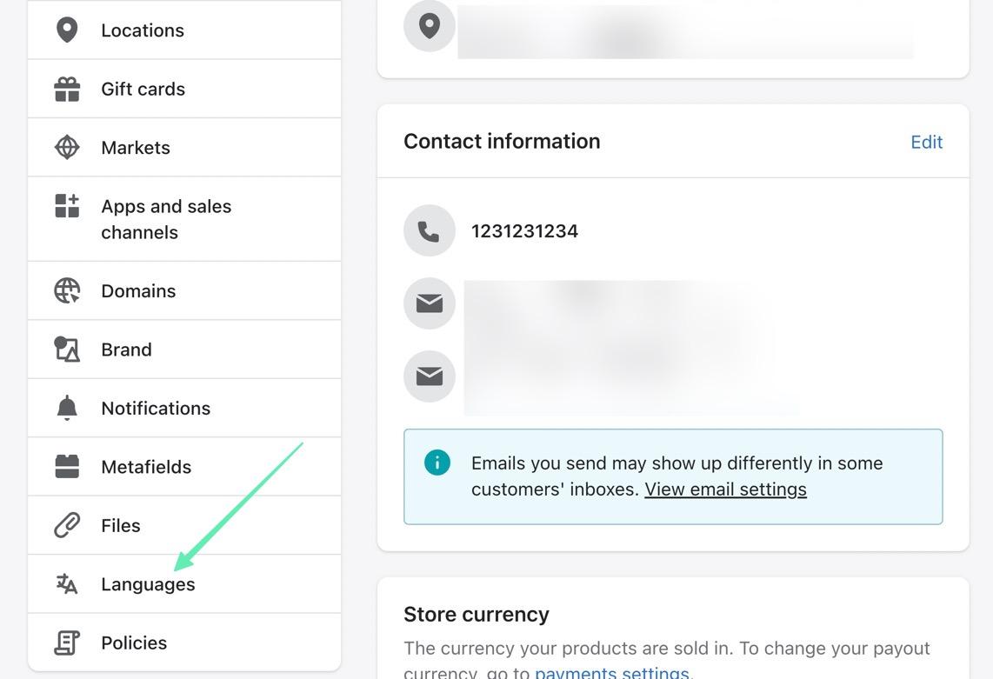
Task: Select Notifications in the settings menu
Action: click(x=156, y=408)
